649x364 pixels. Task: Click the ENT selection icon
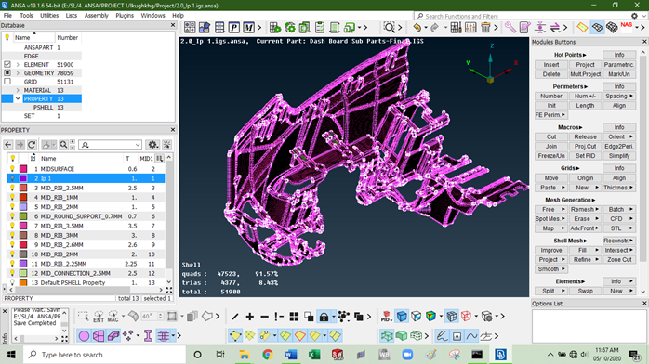tap(99, 317)
